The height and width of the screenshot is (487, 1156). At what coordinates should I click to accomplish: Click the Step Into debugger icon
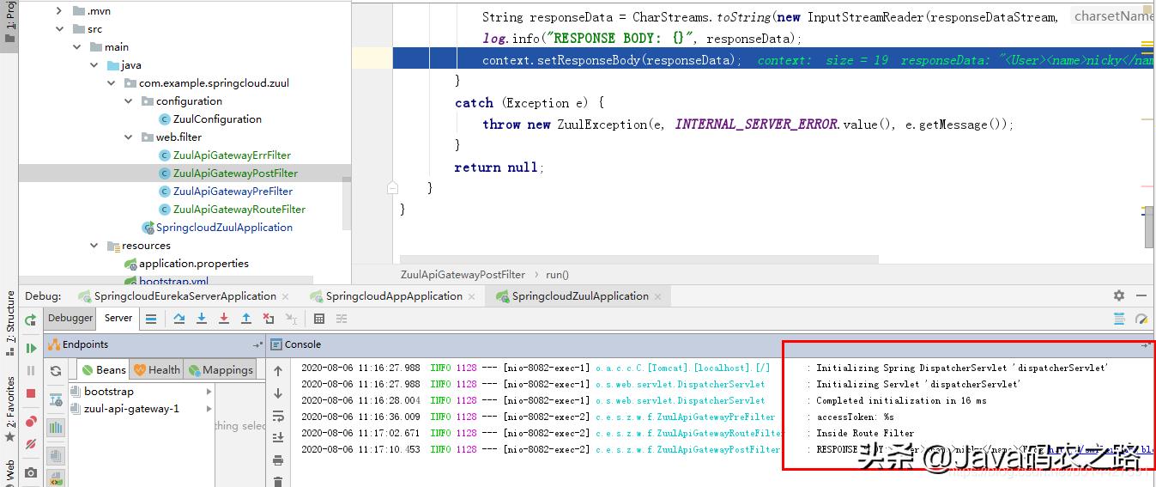(202, 319)
